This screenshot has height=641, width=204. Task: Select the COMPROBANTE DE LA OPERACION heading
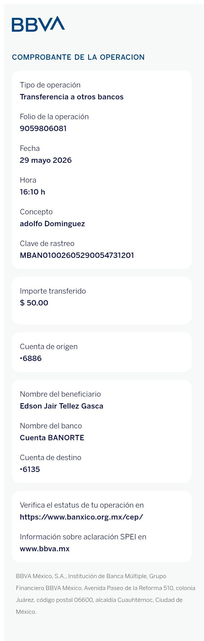(78, 57)
